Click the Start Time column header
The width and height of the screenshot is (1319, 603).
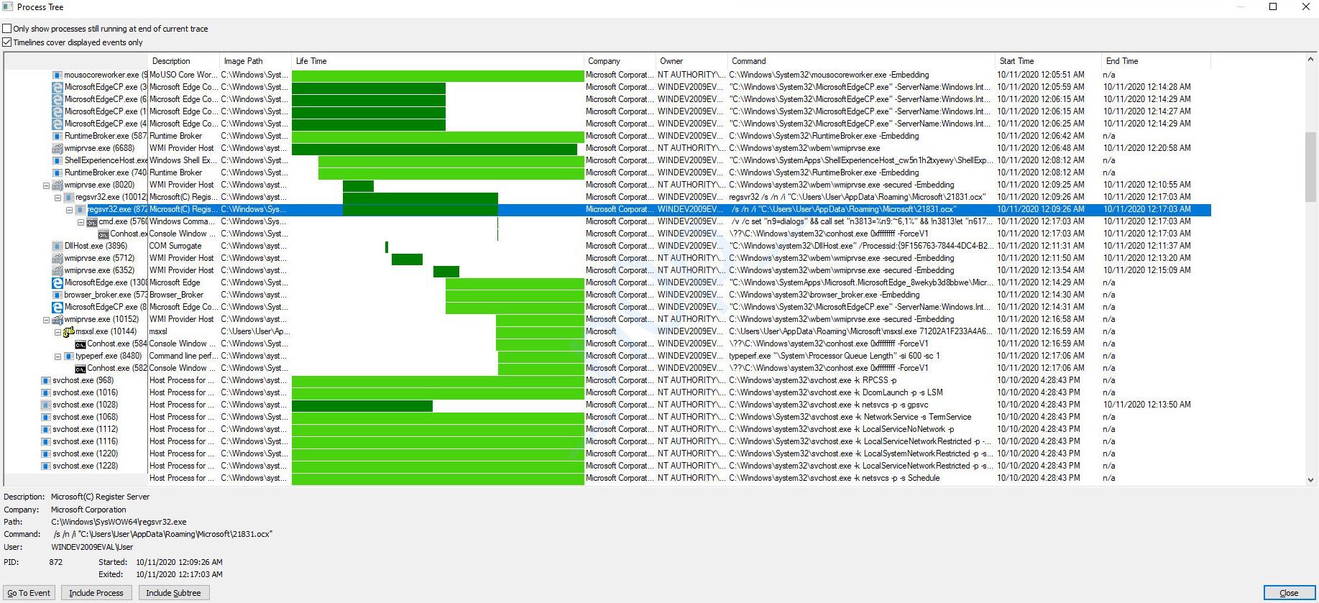1047,61
